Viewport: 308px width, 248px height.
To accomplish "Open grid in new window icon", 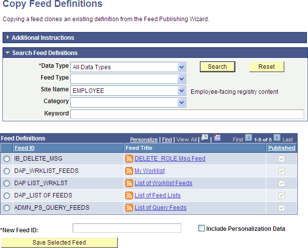I will click(205, 138).
